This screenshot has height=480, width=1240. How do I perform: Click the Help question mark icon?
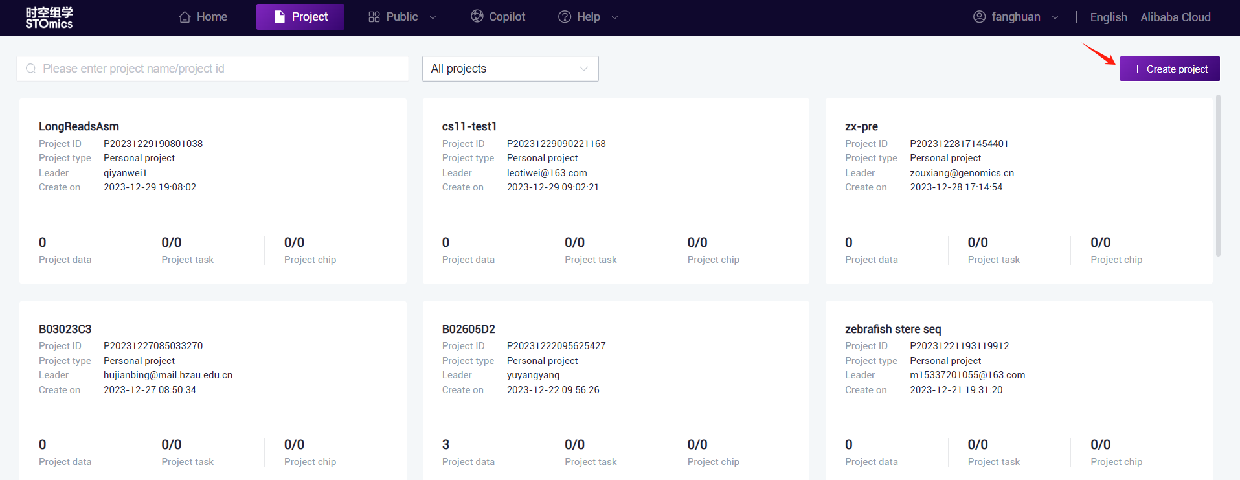click(565, 17)
